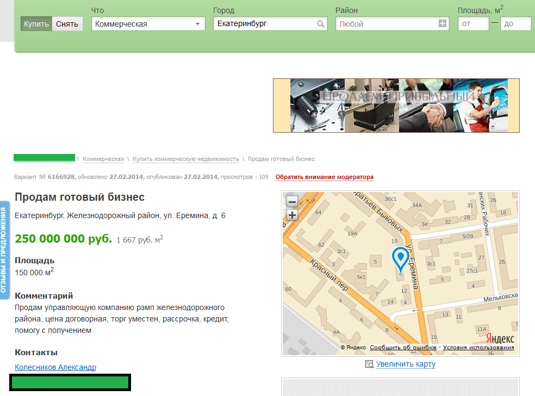Click the area 'от' input field

[x=473, y=24]
